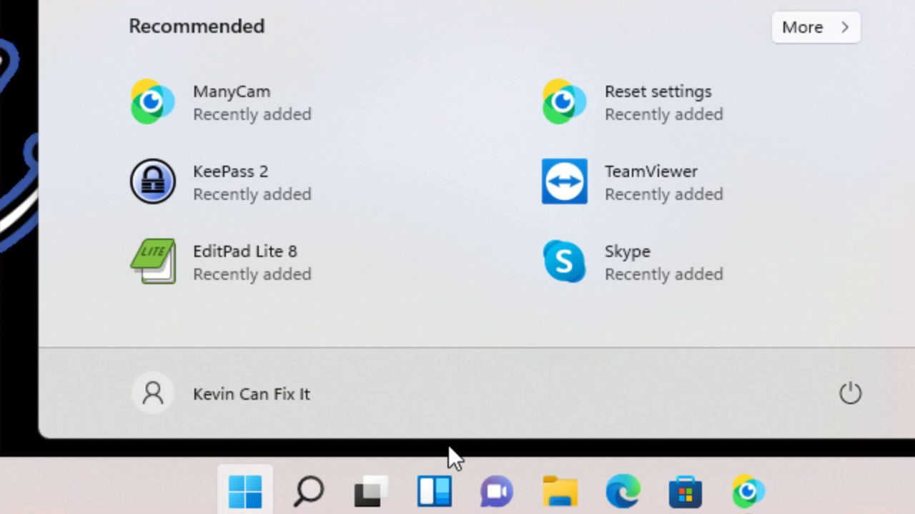The width and height of the screenshot is (915, 514).
Task: Open the ManyCam app icon in Recommended
Action: pos(152,102)
